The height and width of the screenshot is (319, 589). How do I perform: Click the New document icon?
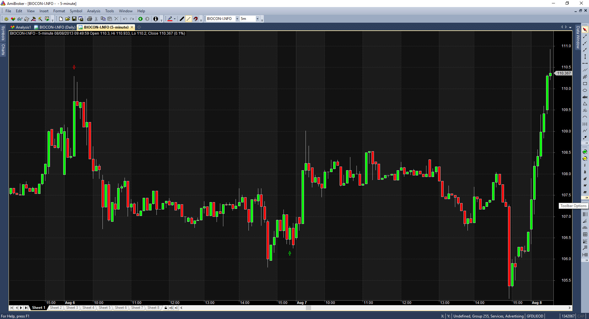pyautogui.click(x=61, y=19)
